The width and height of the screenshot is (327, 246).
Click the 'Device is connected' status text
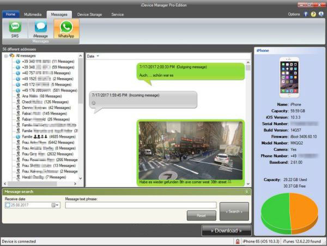coord(19,242)
